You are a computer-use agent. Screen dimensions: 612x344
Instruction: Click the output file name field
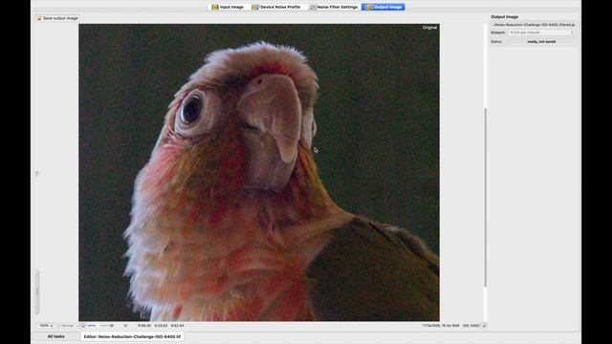[x=534, y=25]
